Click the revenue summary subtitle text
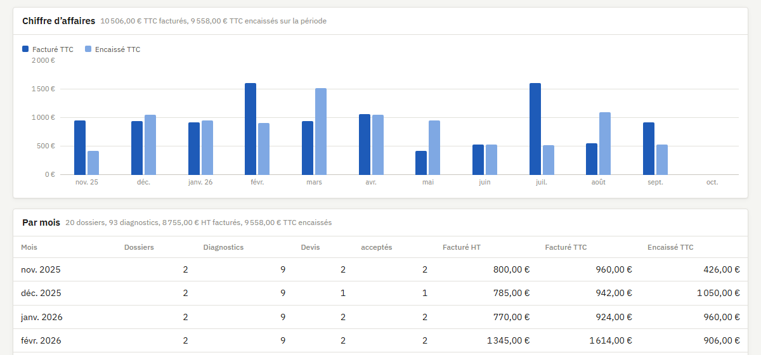 pyautogui.click(x=214, y=21)
